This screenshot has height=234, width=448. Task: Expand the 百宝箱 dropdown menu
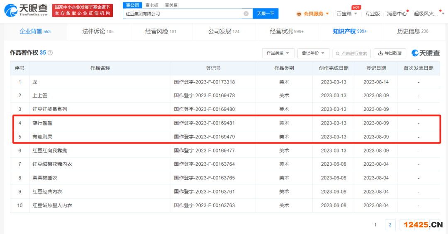pos(348,14)
